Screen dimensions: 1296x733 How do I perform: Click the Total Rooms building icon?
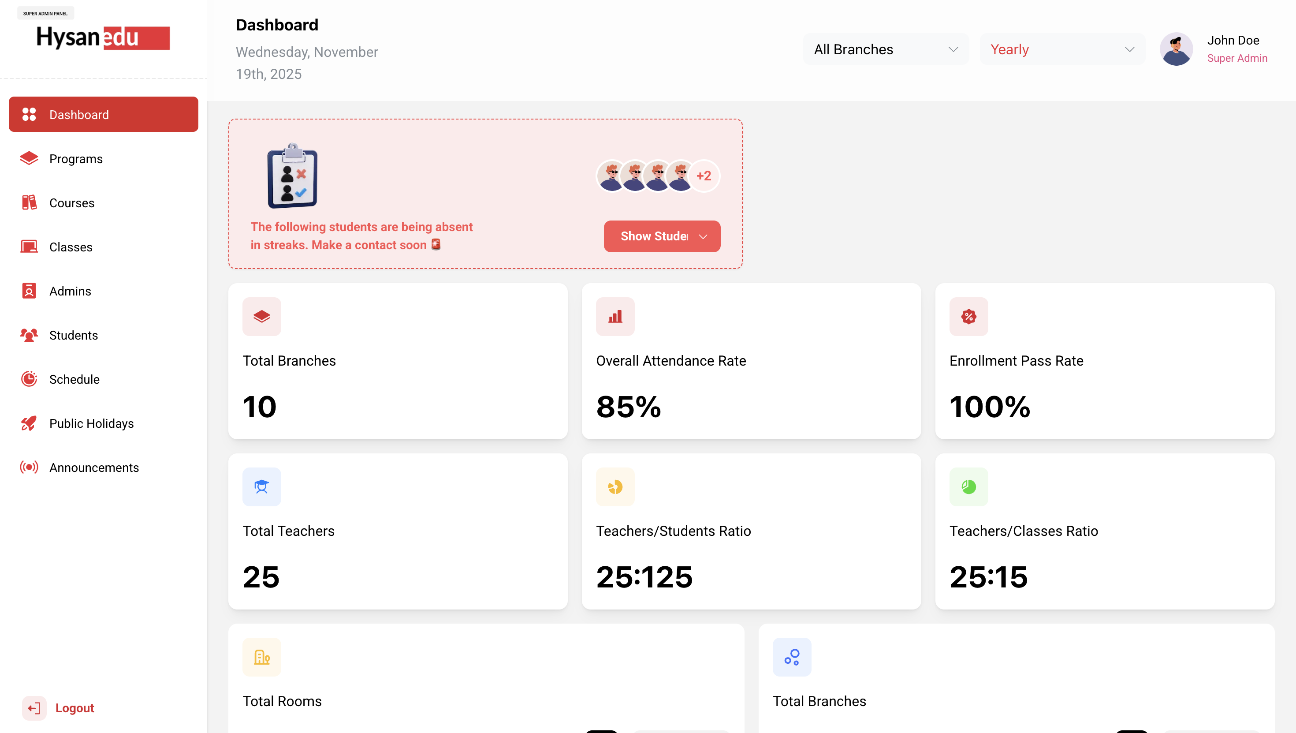[x=261, y=657]
